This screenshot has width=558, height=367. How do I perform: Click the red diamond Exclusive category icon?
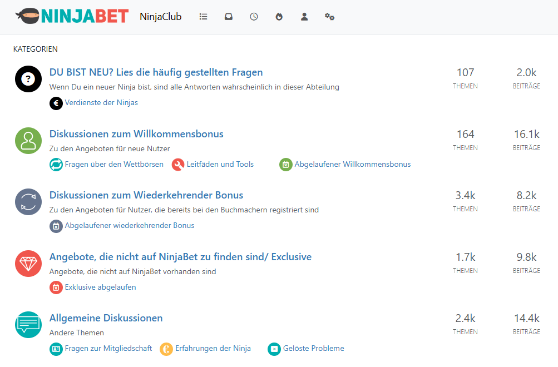point(28,263)
